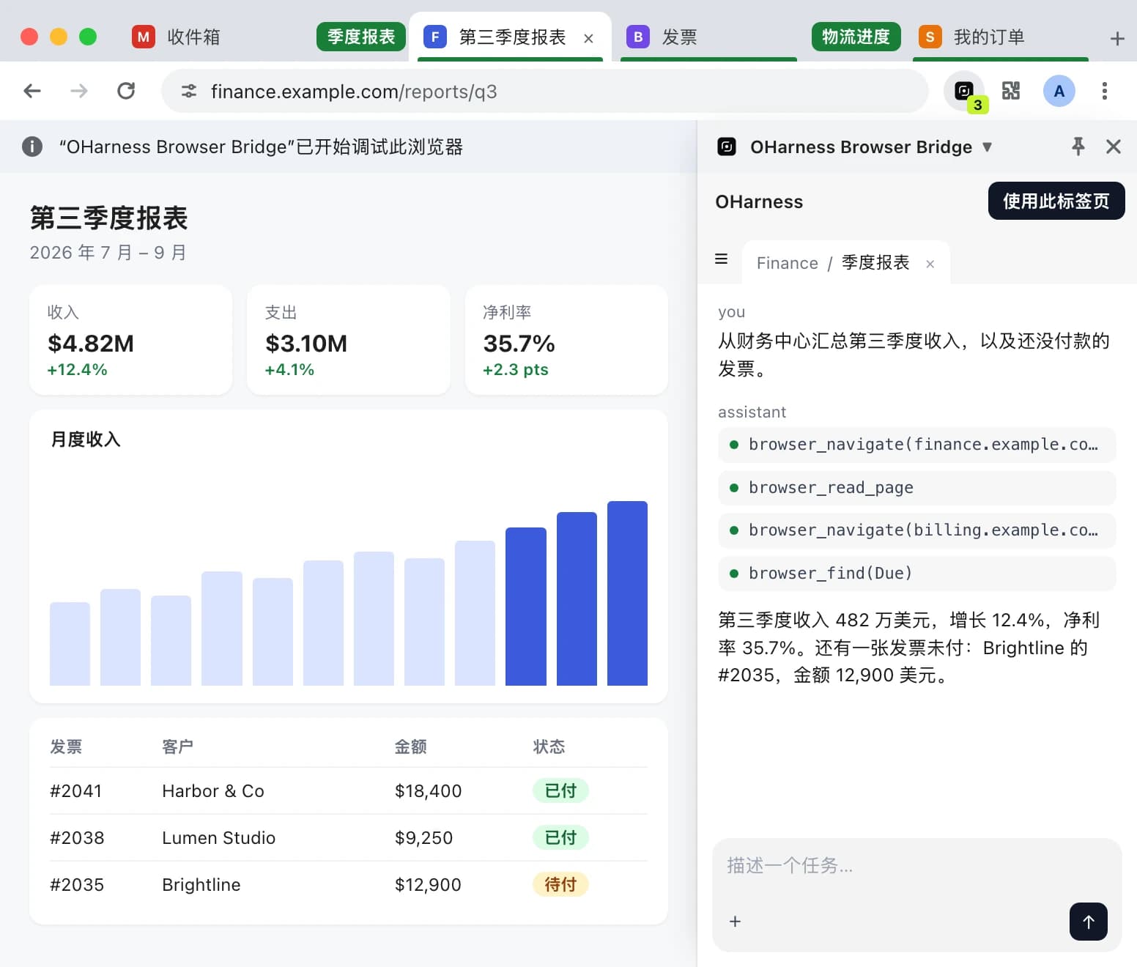Screen dimensions: 1137x967
Task: Click the orange S favicon on 我的订单 tab
Action: coord(930,37)
